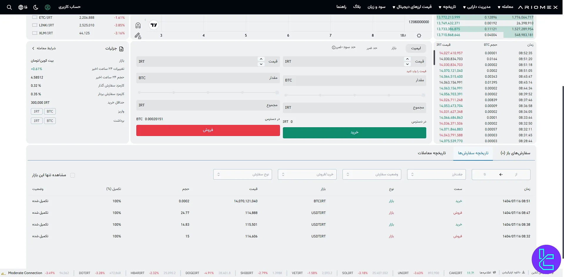Expand the order status dropdown

click(372, 174)
